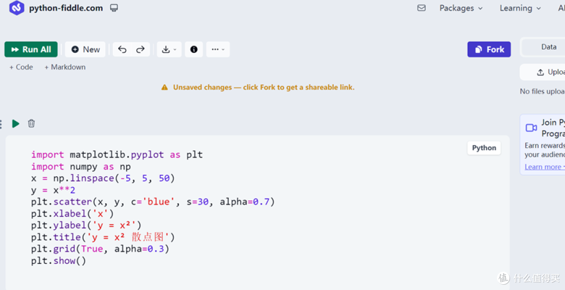Grab the cell drag handle dots
Image resolution: width=565 pixels, height=290 pixels.
(1, 124)
